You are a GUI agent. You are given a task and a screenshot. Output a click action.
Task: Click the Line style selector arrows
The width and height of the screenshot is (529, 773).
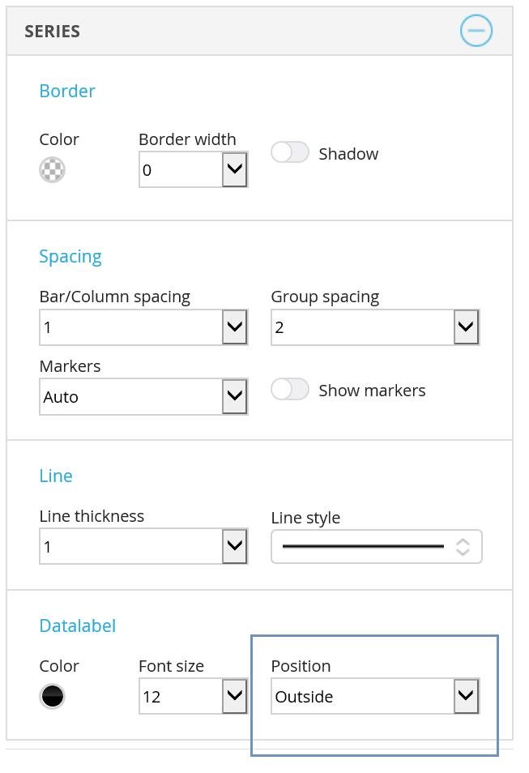pos(463,546)
